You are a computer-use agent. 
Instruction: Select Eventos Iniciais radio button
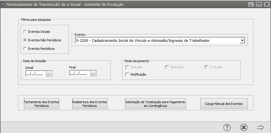[25, 31]
